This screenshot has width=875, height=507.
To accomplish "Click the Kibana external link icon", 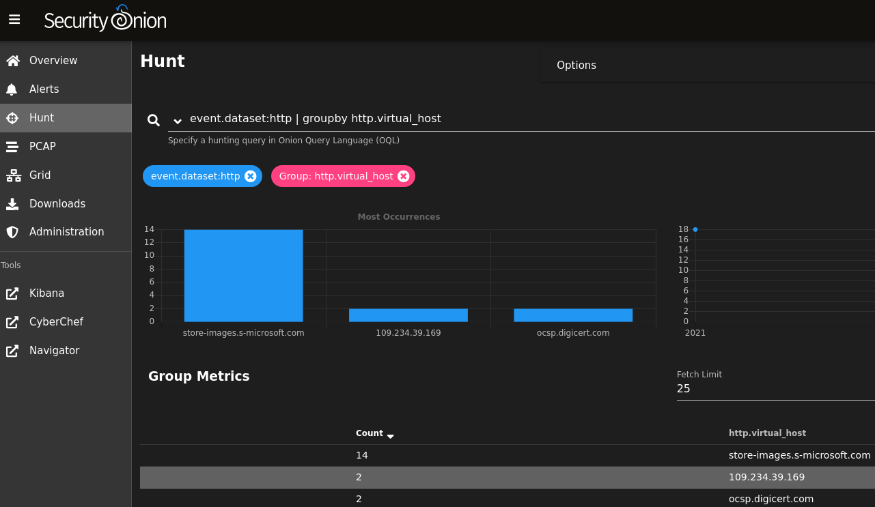I will click(x=12, y=293).
